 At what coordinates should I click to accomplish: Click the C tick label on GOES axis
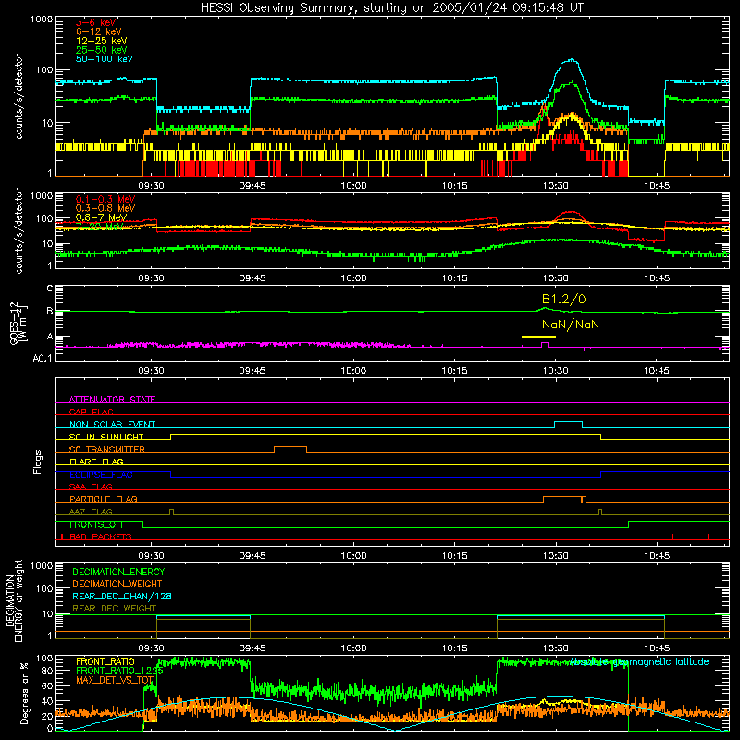click(x=50, y=288)
